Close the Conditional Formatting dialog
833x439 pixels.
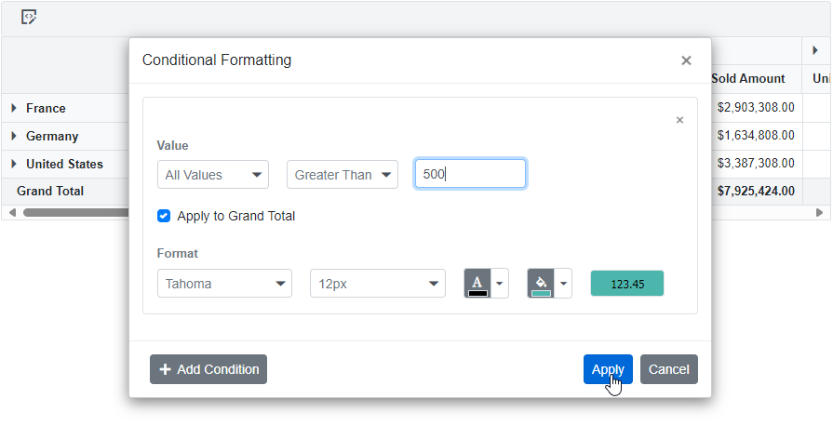click(686, 60)
